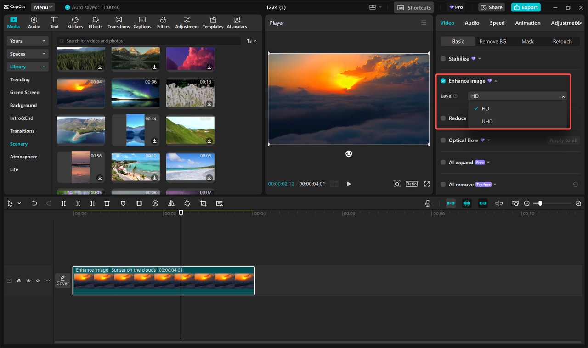
Task: Click the Undo arrow in timeline toolbar
Action: tap(34, 203)
